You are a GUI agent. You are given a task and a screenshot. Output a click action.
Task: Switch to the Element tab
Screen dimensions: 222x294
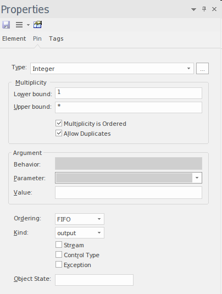point(14,38)
